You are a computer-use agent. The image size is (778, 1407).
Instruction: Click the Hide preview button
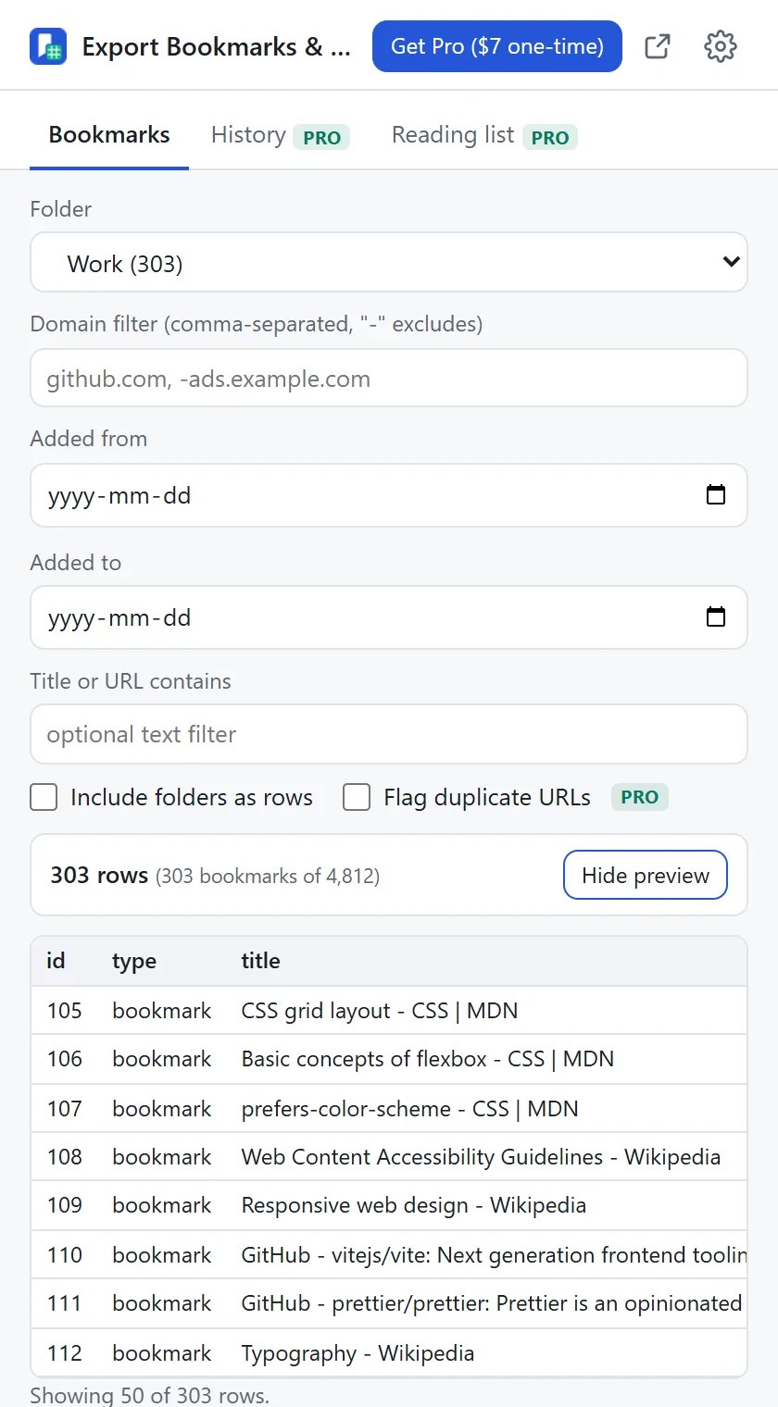coord(646,875)
